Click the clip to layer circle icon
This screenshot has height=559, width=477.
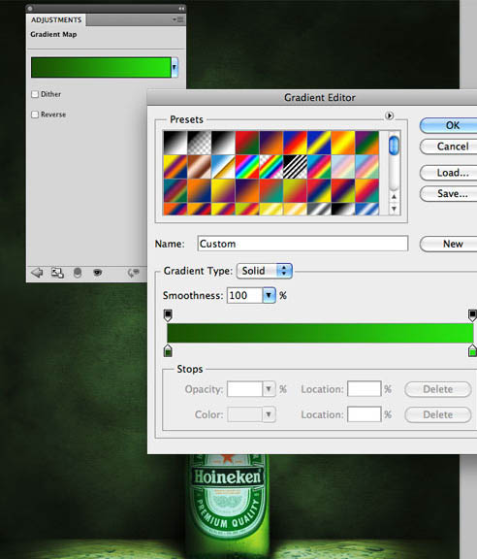click(x=78, y=273)
